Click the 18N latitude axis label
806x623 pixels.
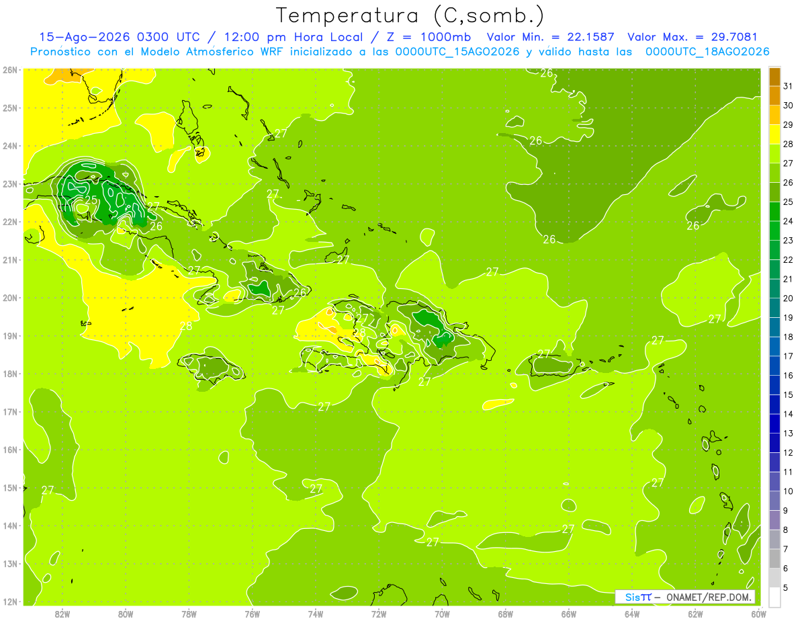click(x=9, y=374)
